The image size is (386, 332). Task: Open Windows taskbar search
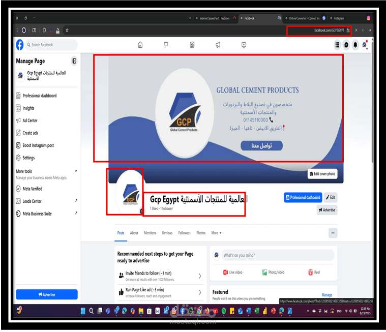click(92, 311)
